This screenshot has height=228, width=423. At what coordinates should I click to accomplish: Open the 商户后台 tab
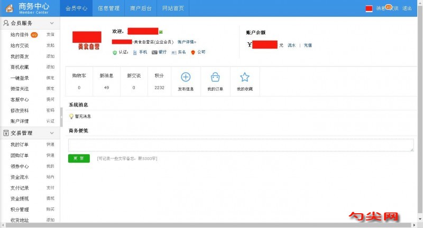pyautogui.click(x=141, y=8)
